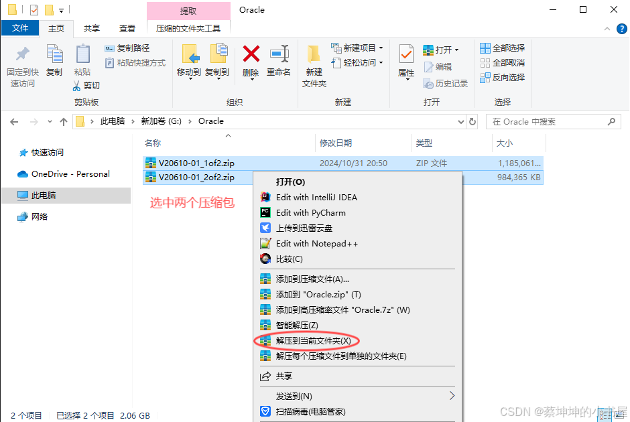
Task: Copy selected files with the 复制 icon
Action: (54, 60)
